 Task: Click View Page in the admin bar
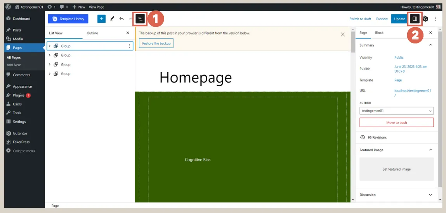pos(96,7)
